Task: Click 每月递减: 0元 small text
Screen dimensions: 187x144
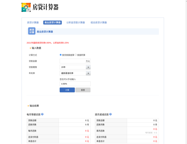Action: coord(151,133)
